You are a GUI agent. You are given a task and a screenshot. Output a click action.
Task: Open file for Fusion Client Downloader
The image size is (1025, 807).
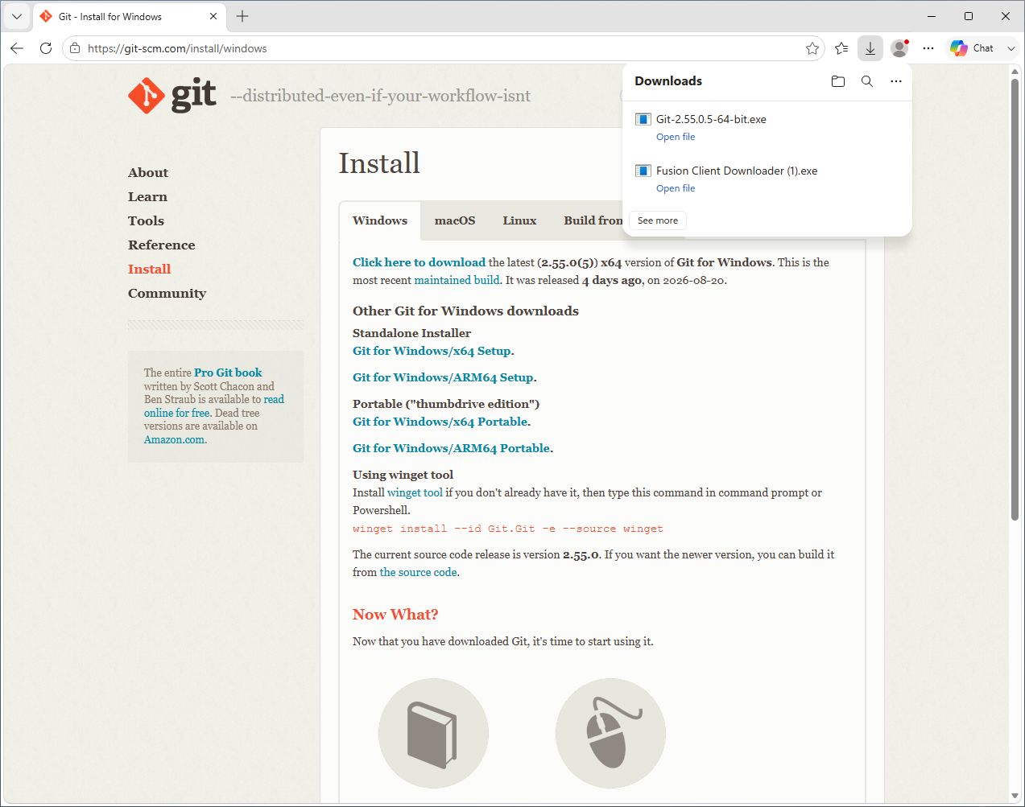[676, 188]
